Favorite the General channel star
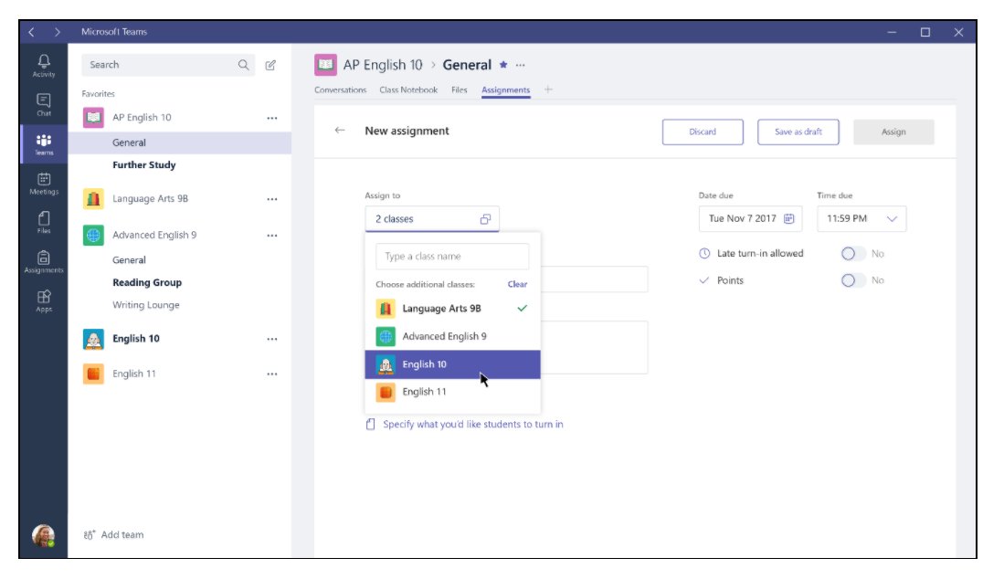Image resolution: width=1004 pixels, height=579 pixels. point(503,65)
